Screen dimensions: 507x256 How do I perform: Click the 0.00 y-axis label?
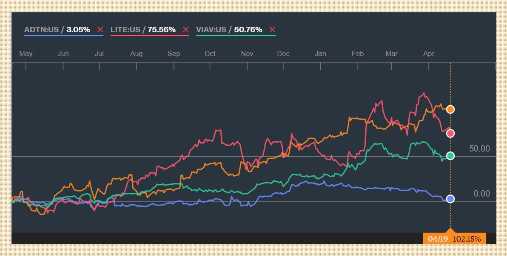(x=481, y=194)
